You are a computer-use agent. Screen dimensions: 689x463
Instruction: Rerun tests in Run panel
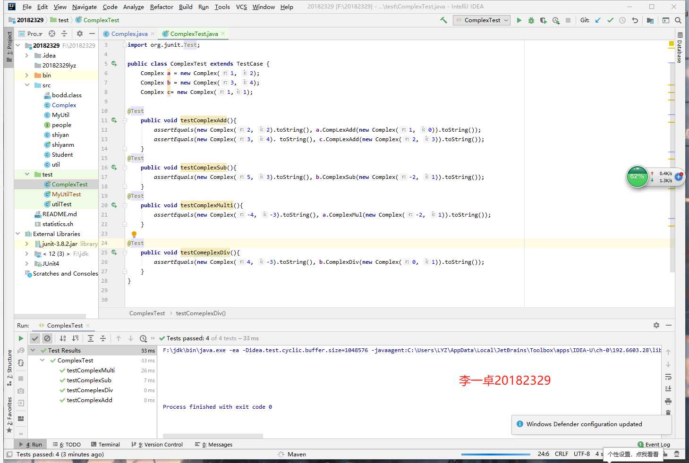click(x=21, y=338)
